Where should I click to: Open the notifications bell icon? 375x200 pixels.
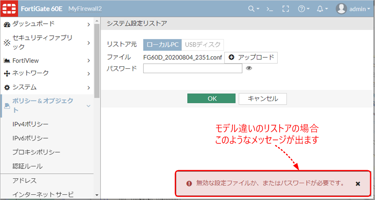pos(320,9)
